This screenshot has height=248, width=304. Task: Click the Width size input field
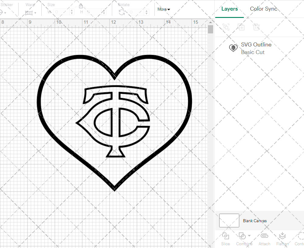click(x=61, y=12)
